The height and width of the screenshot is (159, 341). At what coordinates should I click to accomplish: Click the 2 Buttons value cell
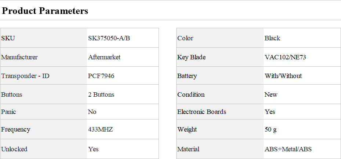coord(123,95)
